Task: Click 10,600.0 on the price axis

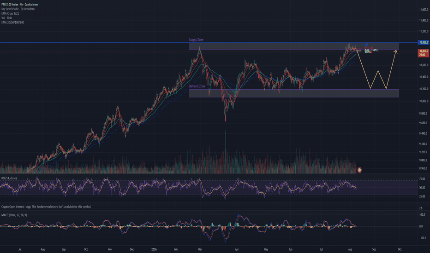Action: pyautogui.click(x=424, y=65)
